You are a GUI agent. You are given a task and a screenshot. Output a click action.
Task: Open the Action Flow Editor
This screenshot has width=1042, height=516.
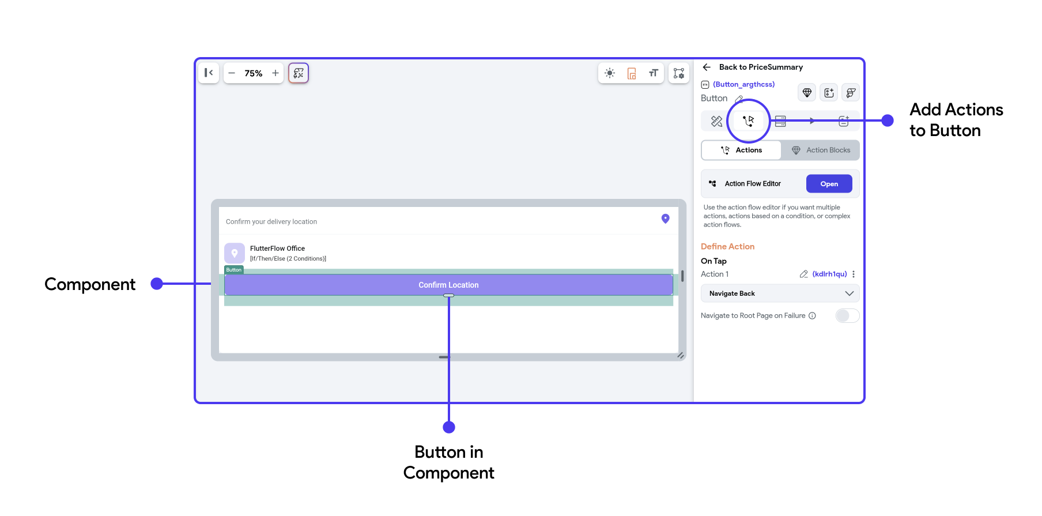tap(829, 184)
